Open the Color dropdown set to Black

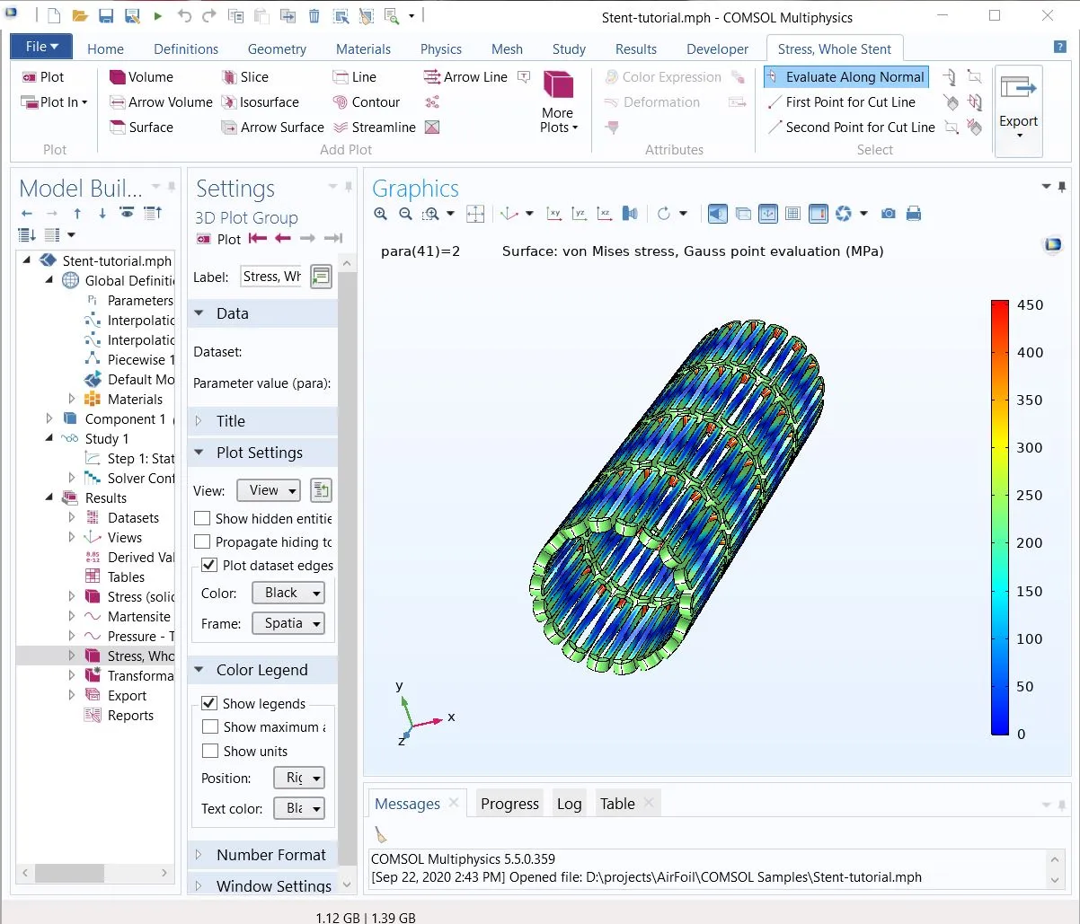[288, 593]
